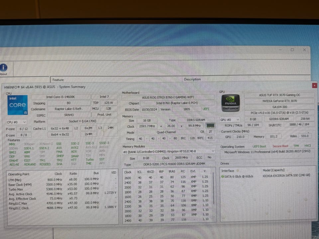Open the About info icon

[x=3, y=68]
